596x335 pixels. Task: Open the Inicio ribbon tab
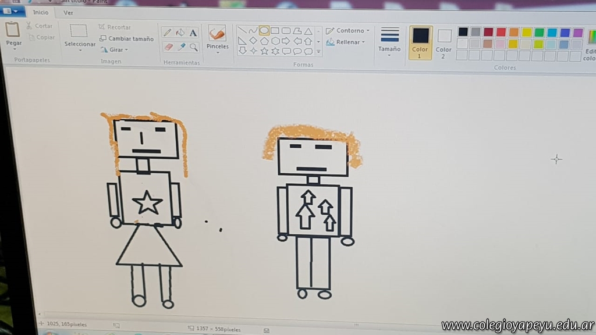(x=41, y=12)
